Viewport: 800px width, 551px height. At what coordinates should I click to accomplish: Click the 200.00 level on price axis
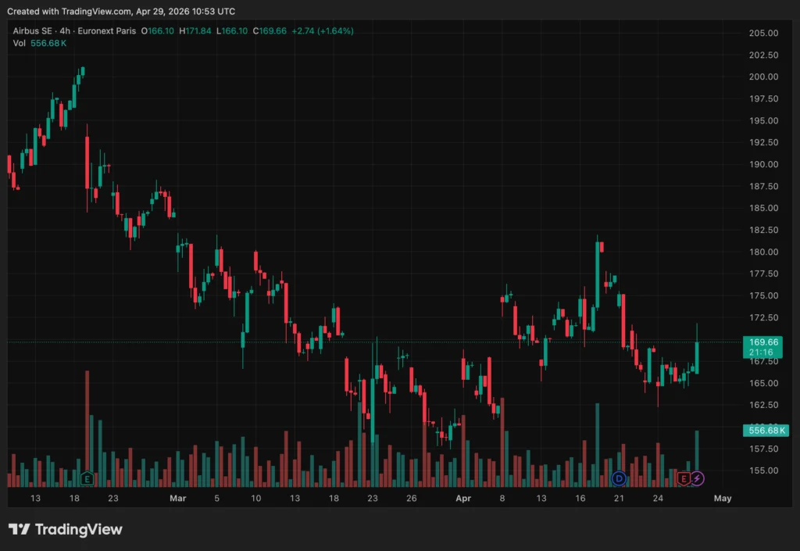[x=762, y=77]
